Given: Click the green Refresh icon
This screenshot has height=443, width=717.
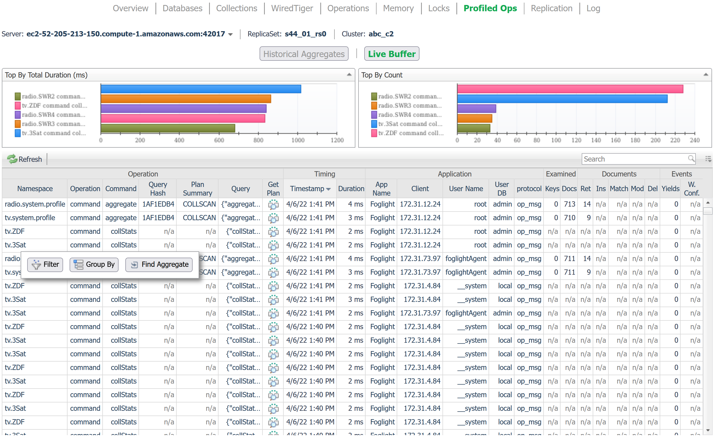Looking at the screenshot, I should pyautogui.click(x=12, y=159).
